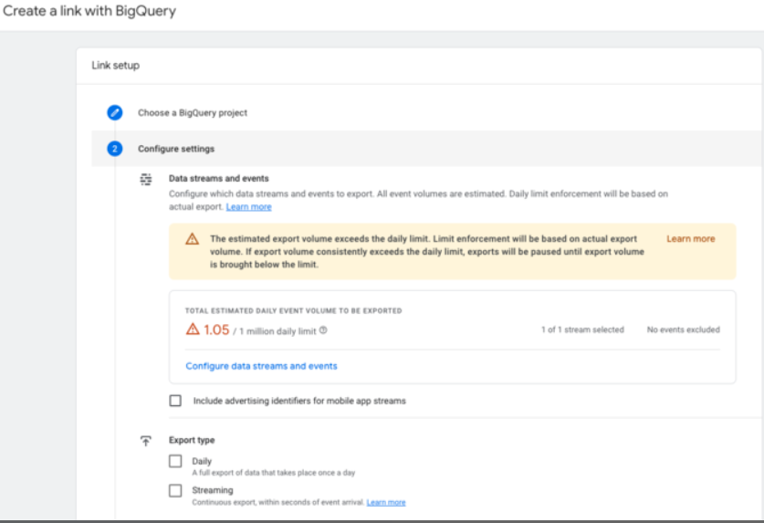764x523 pixels.
Task: Click the 1 of 1 stream selected text
Action: (x=582, y=329)
